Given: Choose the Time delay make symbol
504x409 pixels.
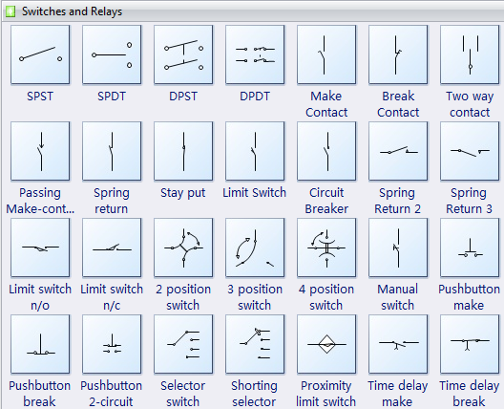Looking at the screenshot, I should 398,344.
